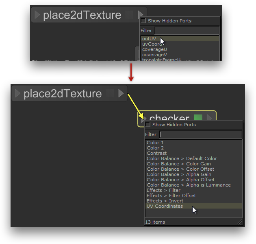Viewport: 256px width, 244px height.
Task: Focus the Filter field above Color 1
Action: click(201, 134)
